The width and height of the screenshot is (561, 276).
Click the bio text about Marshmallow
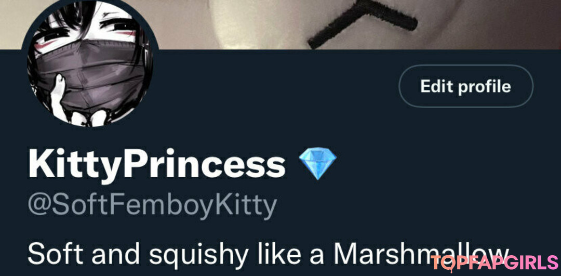point(269,254)
